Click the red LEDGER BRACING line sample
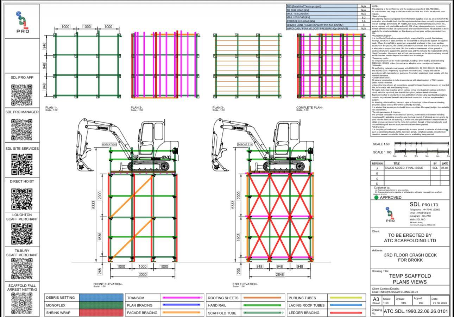Viewport: 454px width, 317px height. pyautogui.click(x=346, y=312)
